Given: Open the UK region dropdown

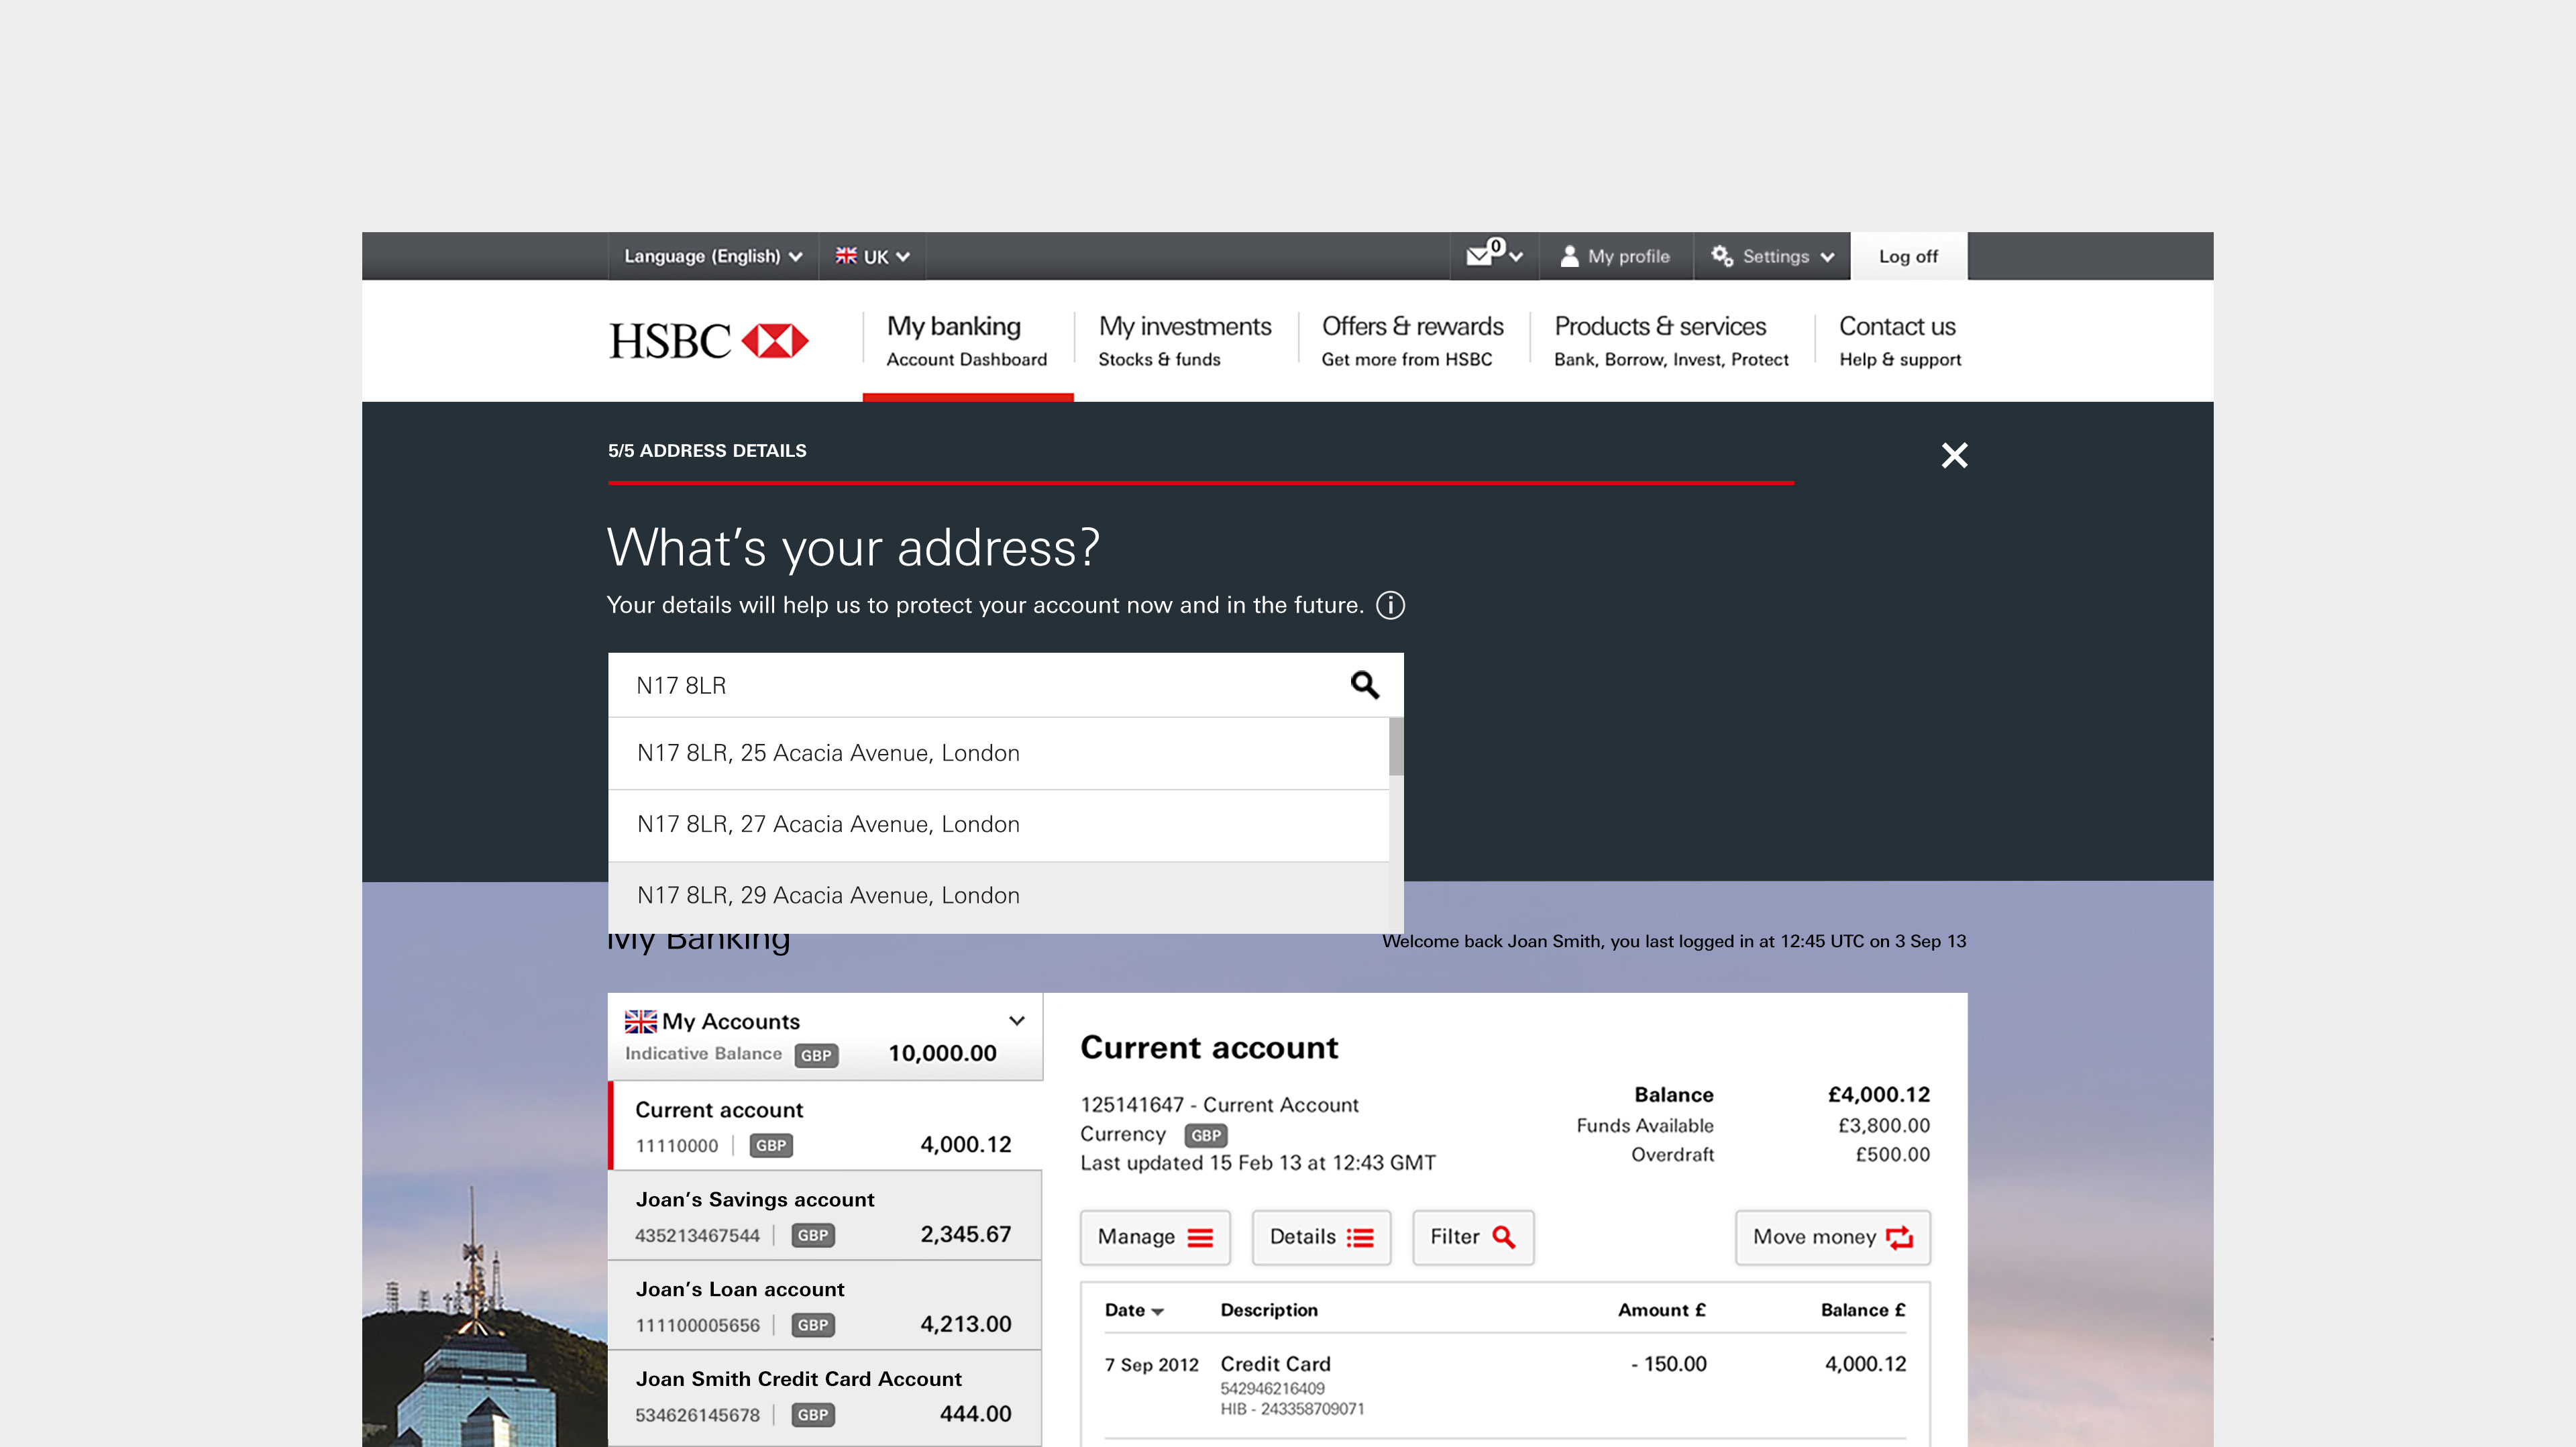Looking at the screenshot, I should click(x=873, y=256).
